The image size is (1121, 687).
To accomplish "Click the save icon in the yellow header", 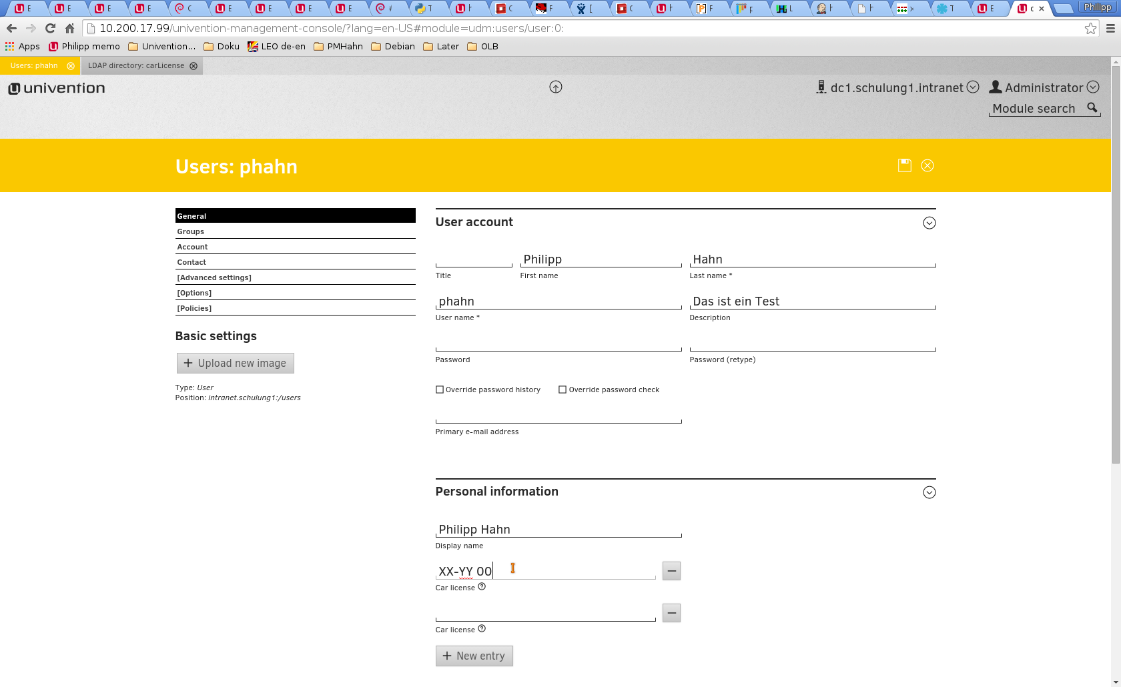I will [904, 165].
